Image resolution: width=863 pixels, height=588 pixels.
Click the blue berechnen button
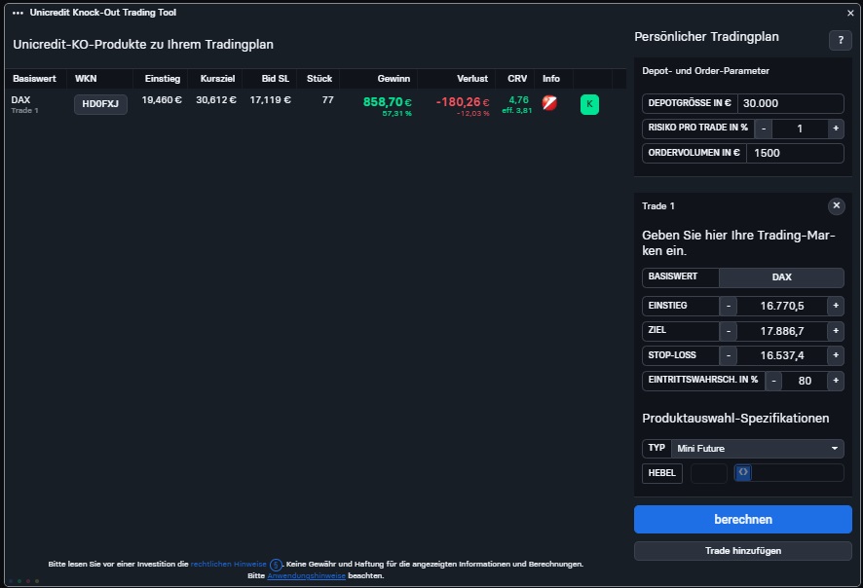743,519
